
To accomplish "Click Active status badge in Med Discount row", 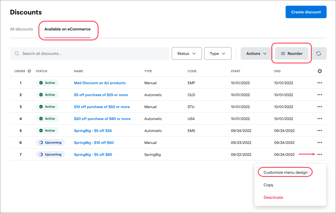I will [47, 83].
